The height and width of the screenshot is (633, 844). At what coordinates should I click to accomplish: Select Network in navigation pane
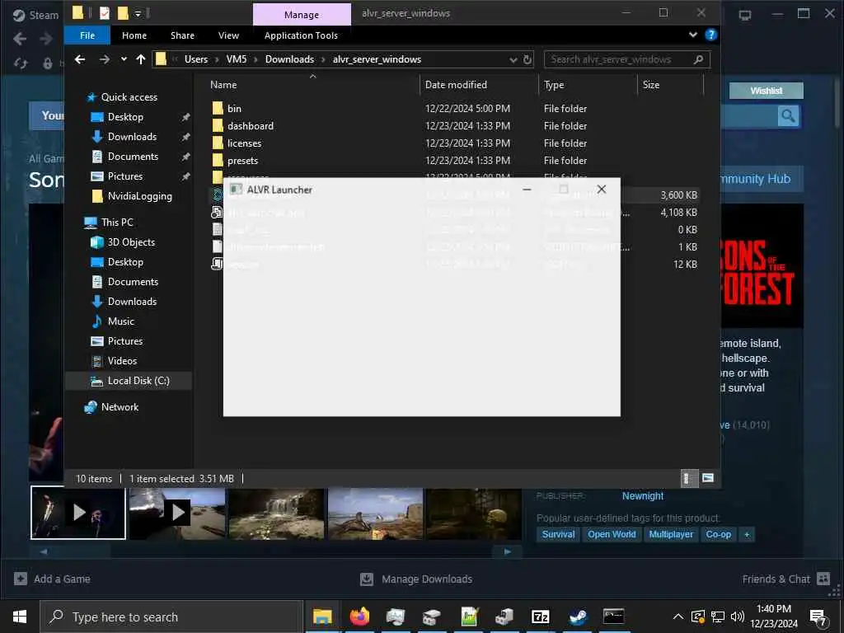[120, 407]
